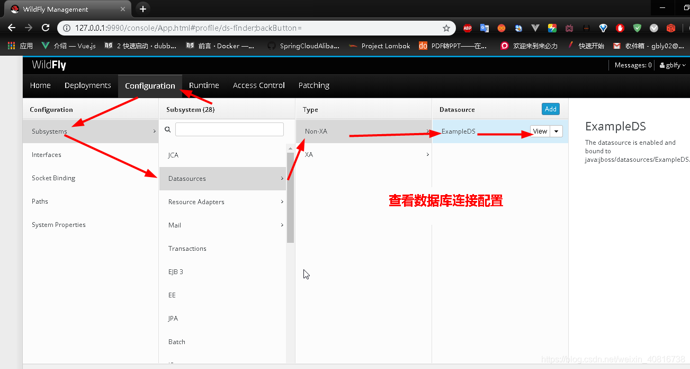Select the EJB 3 subsystem
Image resolution: width=690 pixels, height=369 pixels.
point(222,272)
